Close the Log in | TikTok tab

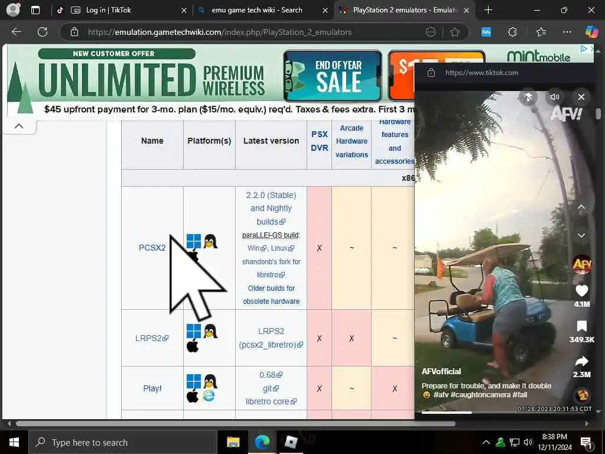[184, 11]
